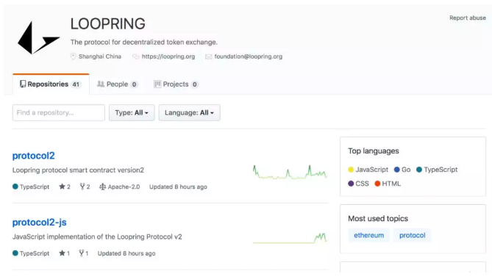Focus the Find a repository field
Viewport: 492px width, 279px height.
coord(59,113)
